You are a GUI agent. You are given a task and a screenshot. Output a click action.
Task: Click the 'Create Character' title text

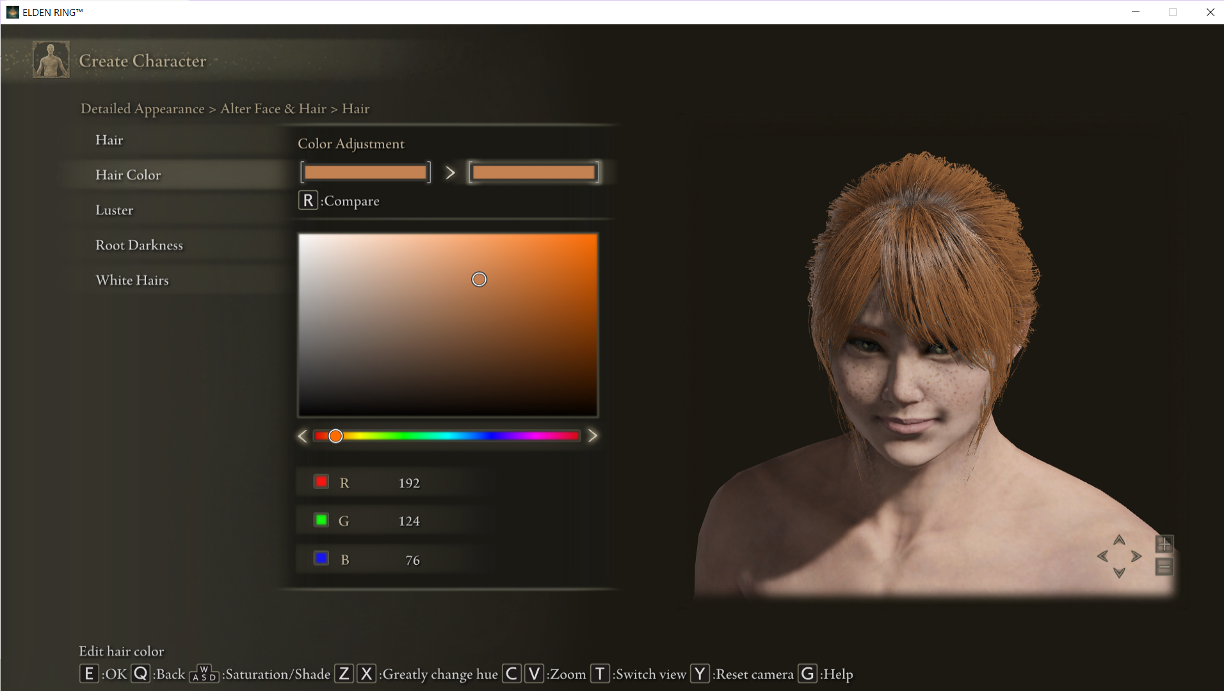[x=143, y=61]
